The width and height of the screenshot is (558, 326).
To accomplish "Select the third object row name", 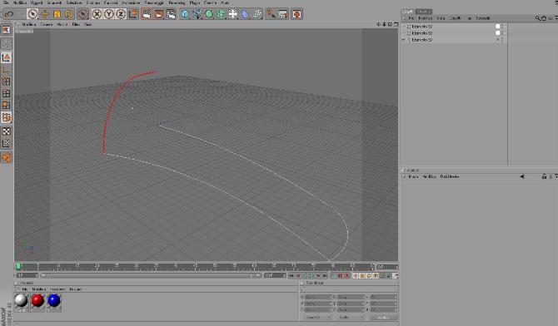I will point(422,40).
